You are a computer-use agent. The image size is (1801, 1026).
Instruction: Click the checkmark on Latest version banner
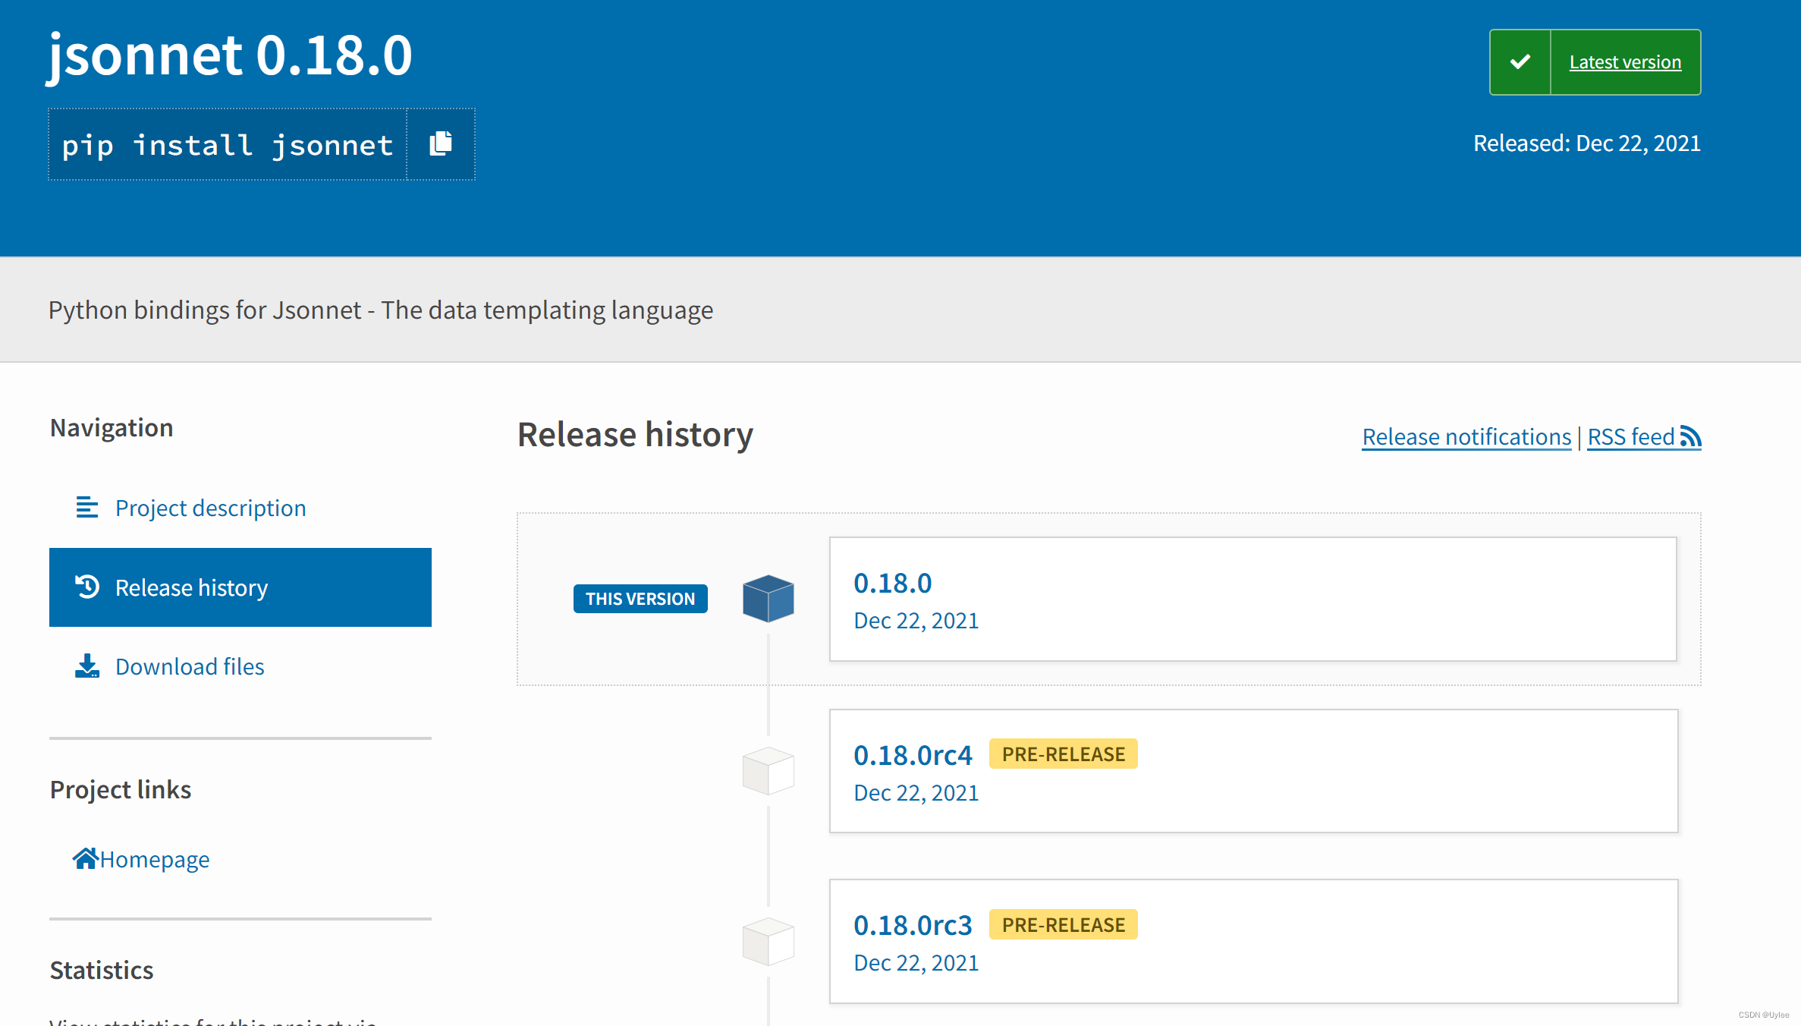1520,61
